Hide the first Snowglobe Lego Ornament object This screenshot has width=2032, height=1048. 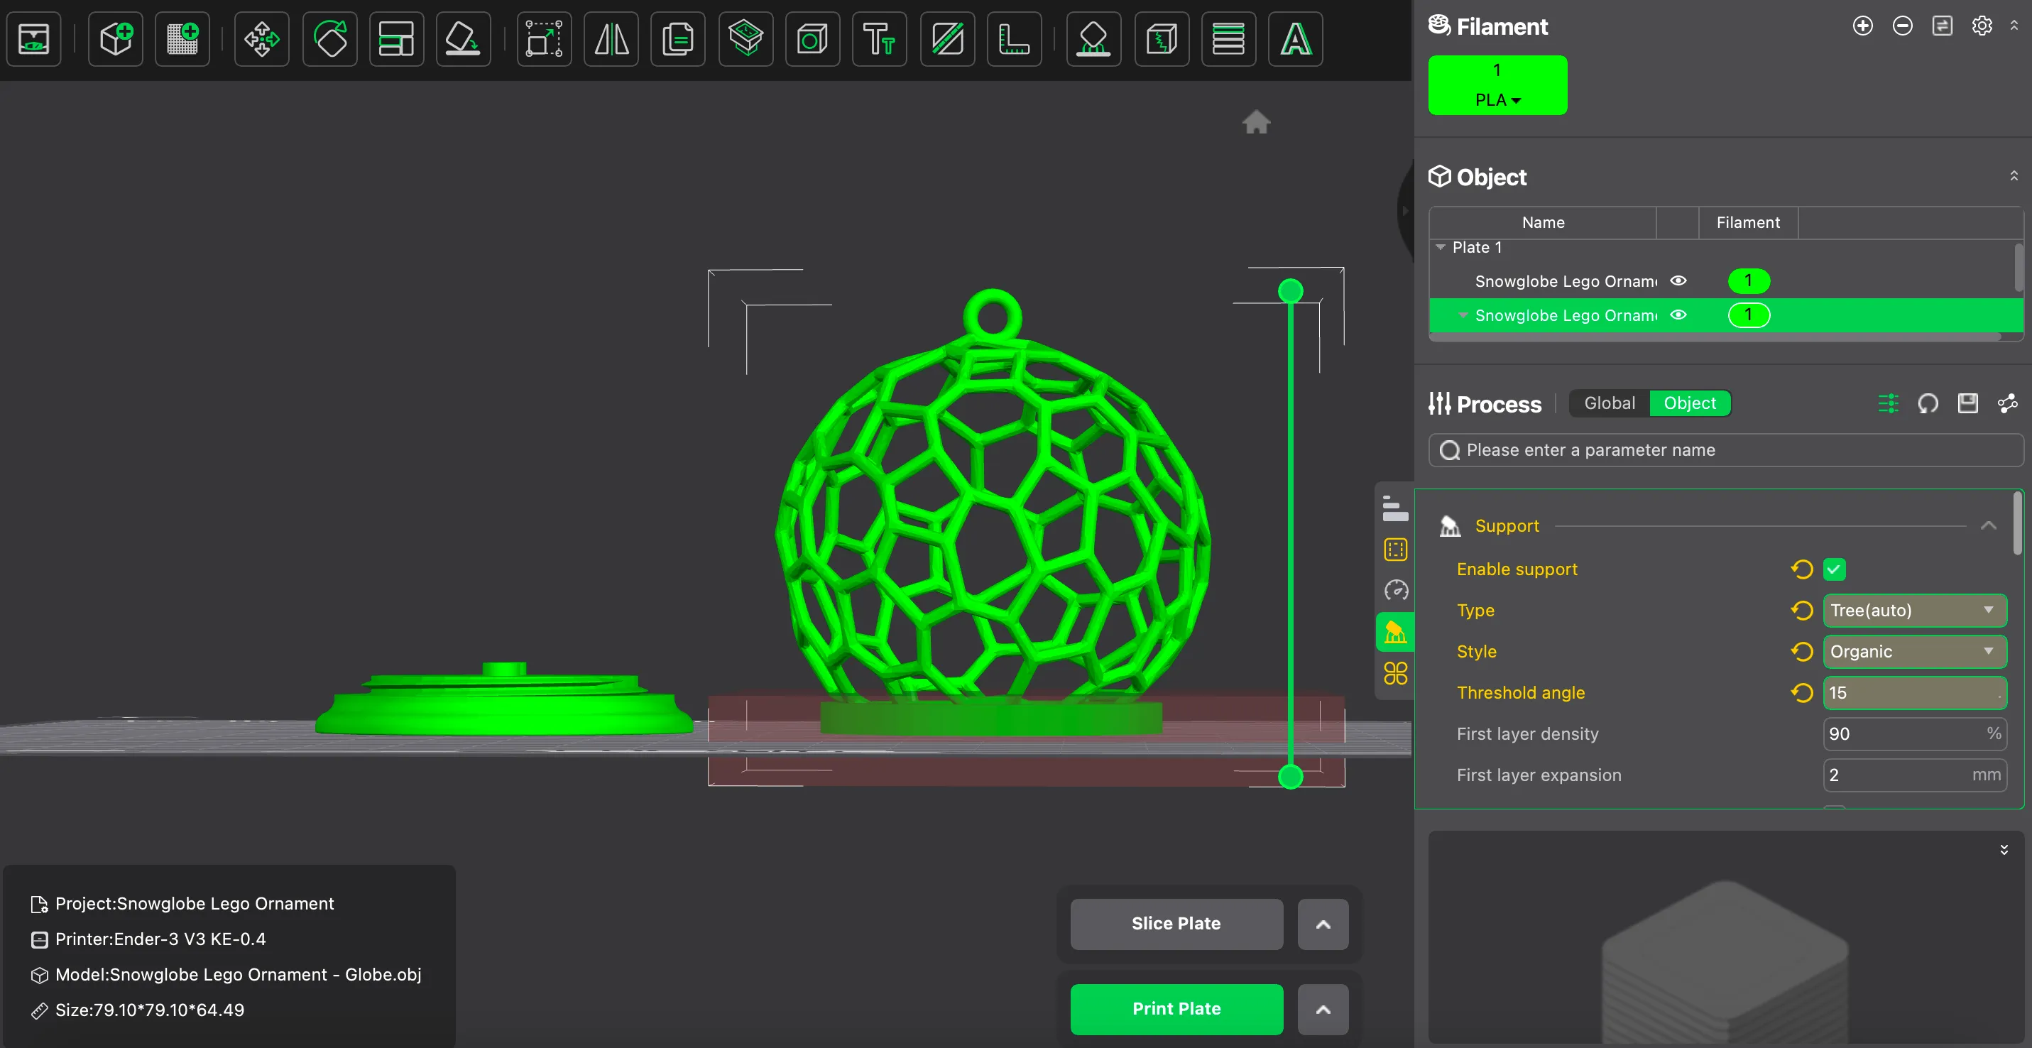coord(1678,280)
